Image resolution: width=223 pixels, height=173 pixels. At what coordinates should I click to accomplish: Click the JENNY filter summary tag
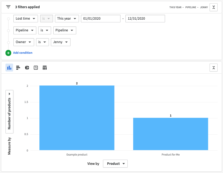tap(204, 7)
